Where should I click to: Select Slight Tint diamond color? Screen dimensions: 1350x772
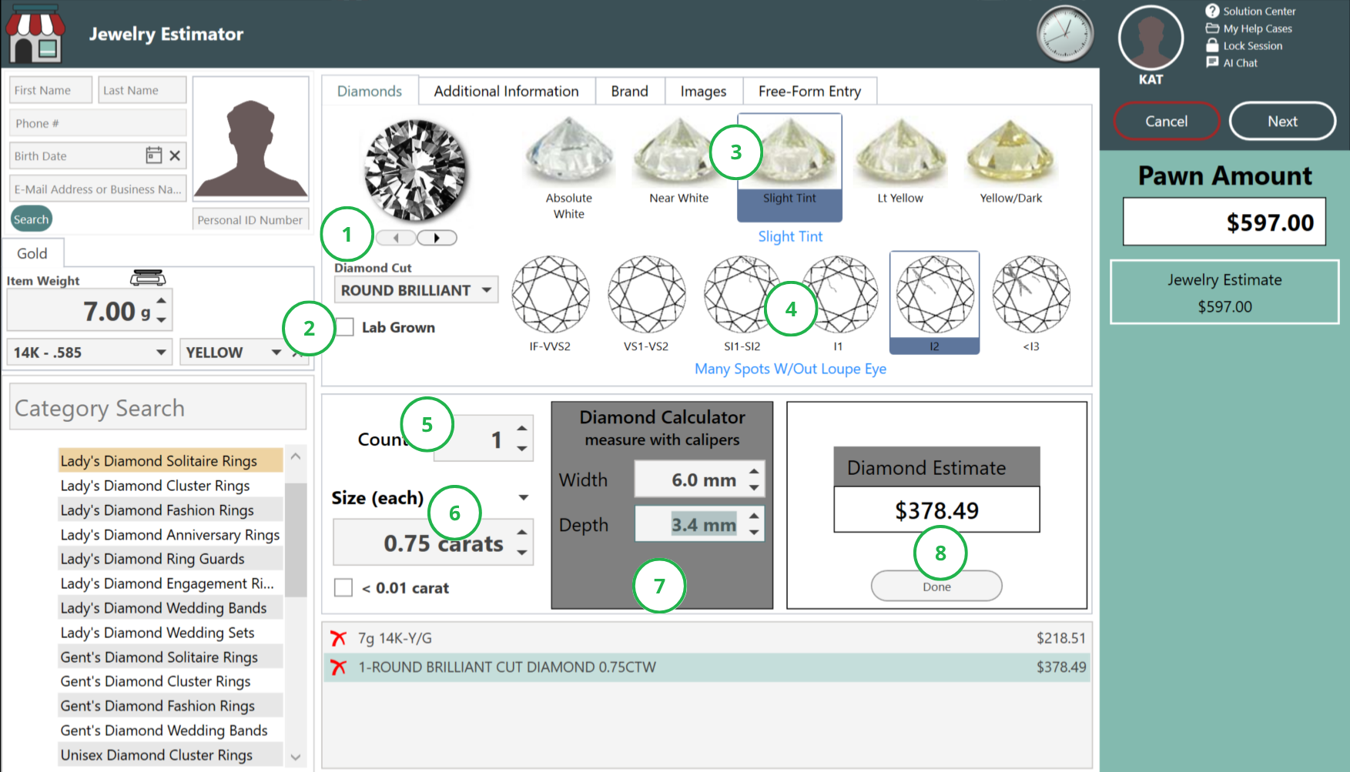tap(789, 168)
